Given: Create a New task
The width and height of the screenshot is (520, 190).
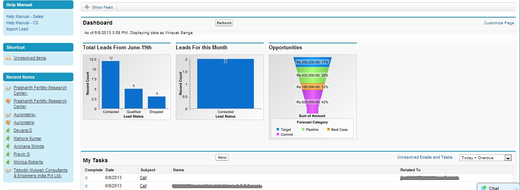Looking at the screenshot, I should pos(222,158).
